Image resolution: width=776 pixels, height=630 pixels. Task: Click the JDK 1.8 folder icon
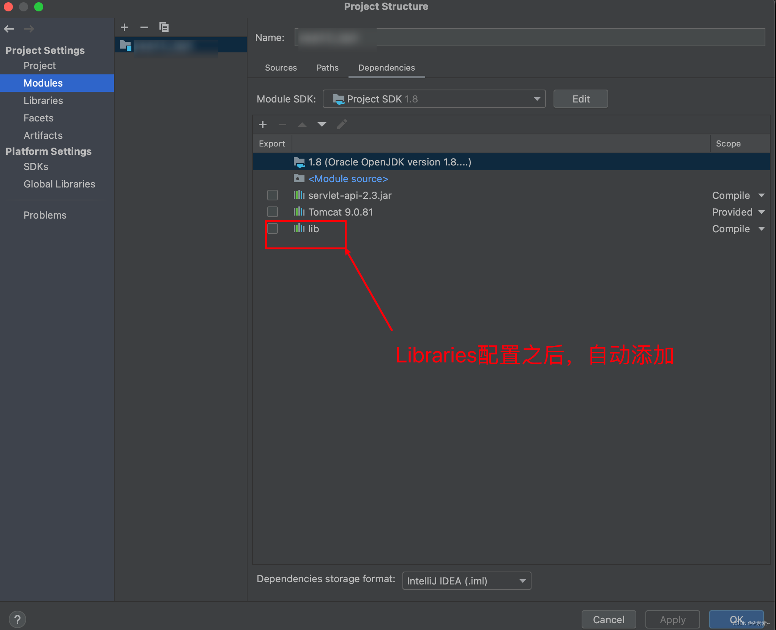pyautogui.click(x=299, y=162)
